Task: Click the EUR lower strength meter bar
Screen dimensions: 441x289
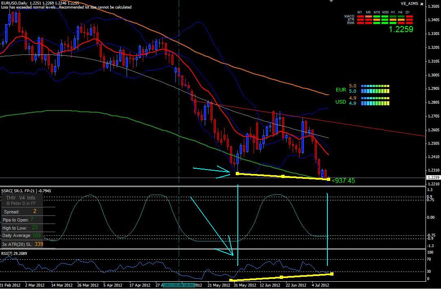Action: pyautogui.click(x=375, y=91)
